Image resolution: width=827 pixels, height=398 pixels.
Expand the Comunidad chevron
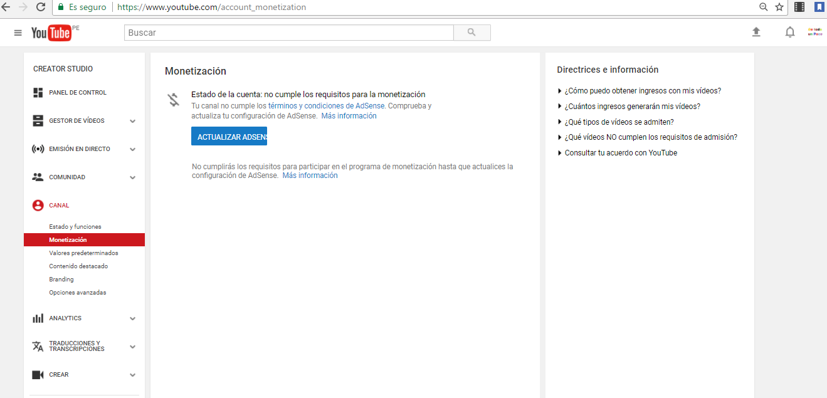click(132, 177)
